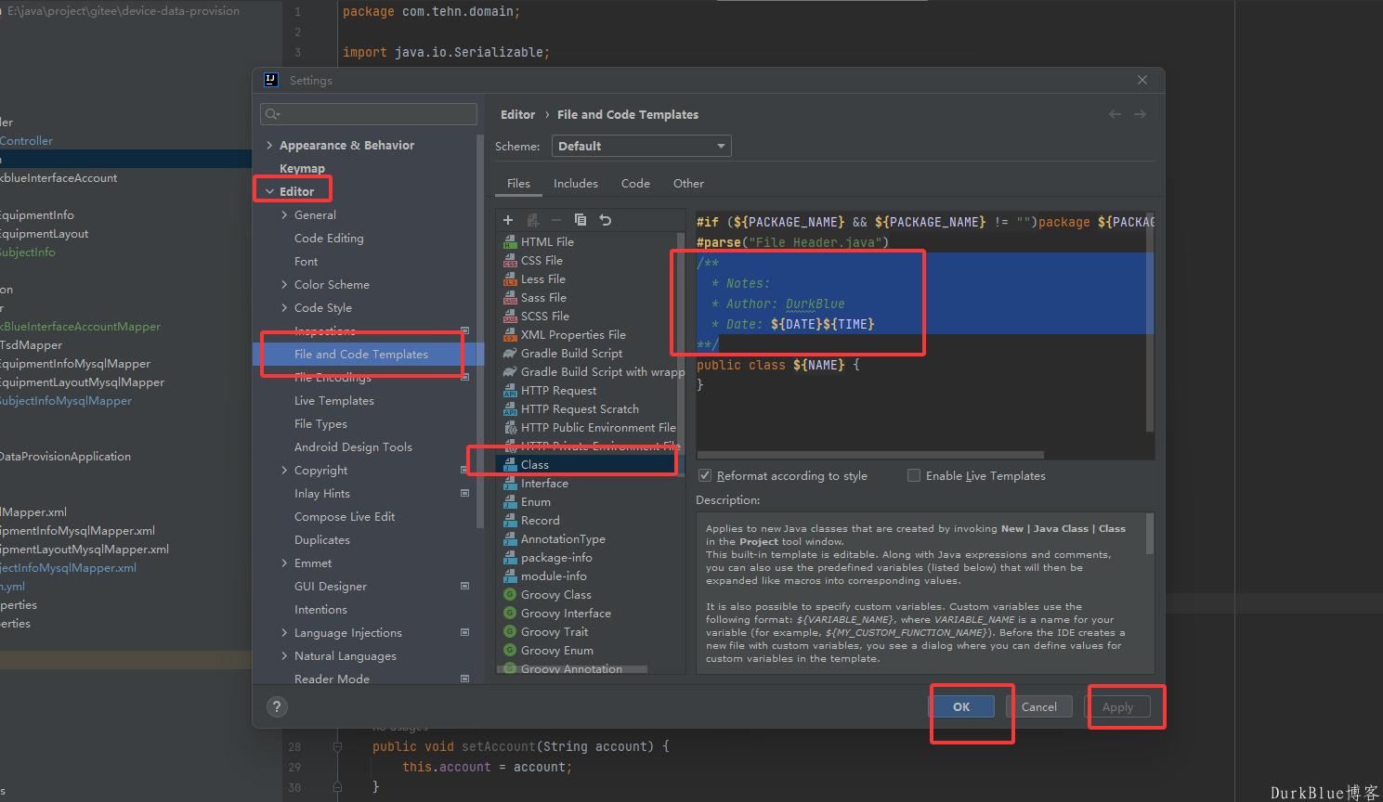Click the editor's horizontal scrollbar

870,455
